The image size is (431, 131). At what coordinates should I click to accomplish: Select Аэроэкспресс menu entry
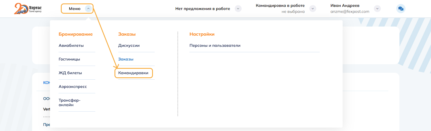(x=73, y=86)
